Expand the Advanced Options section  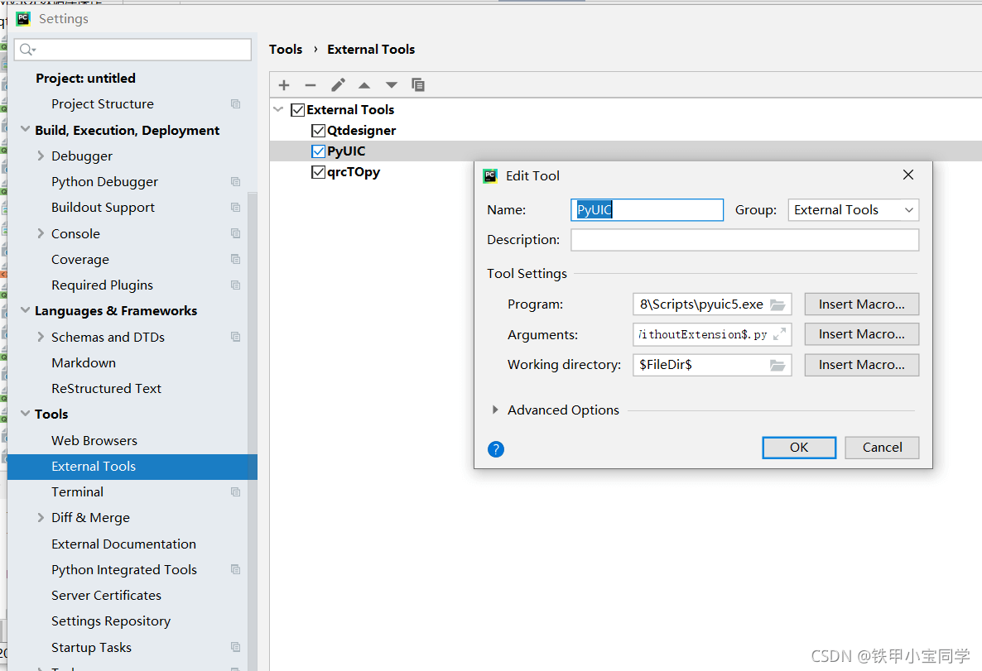coord(495,410)
